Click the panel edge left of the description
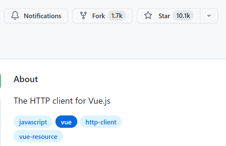The height and width of the screenshot is (146, 226). tap(0, 113)
